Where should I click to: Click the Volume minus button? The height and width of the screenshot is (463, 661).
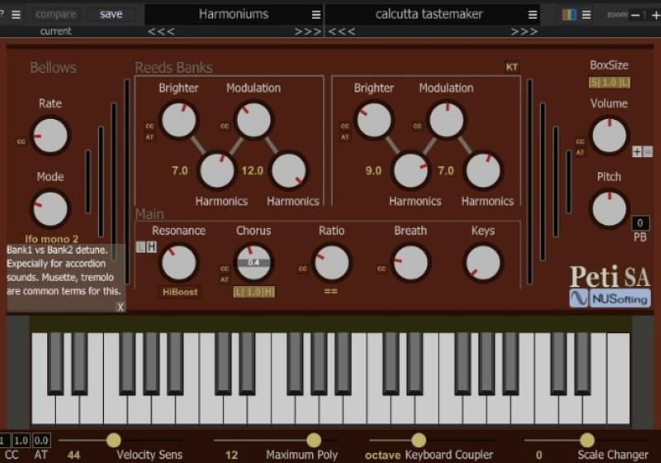[x=647, y=151]
